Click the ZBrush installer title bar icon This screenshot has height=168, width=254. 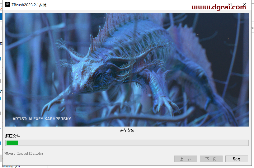(x=7, y=5)
